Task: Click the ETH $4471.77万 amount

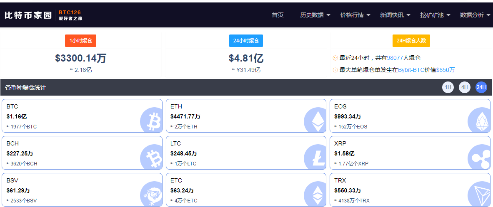Action: (x=185, y=117)
